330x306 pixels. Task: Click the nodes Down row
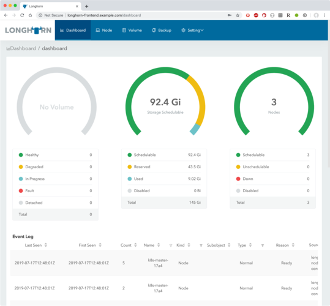[273, 179]
